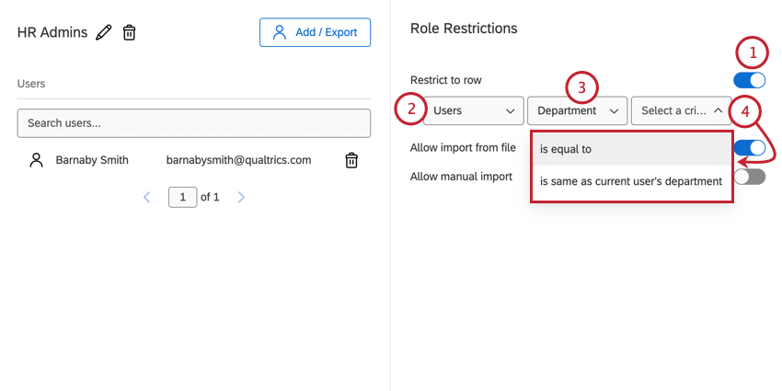Go to the next page of users
Image resolution: width=782 pixels, height=391 pixels.
(241, 197)
